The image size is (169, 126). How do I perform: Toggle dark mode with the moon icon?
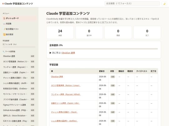164,3
